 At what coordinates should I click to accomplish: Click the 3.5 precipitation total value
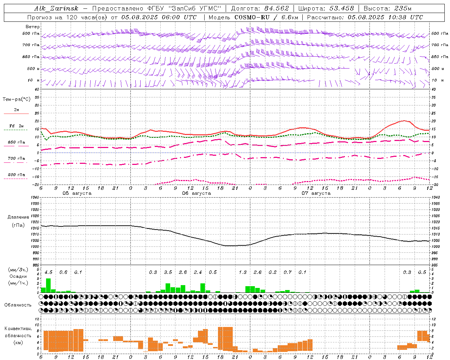168,272
